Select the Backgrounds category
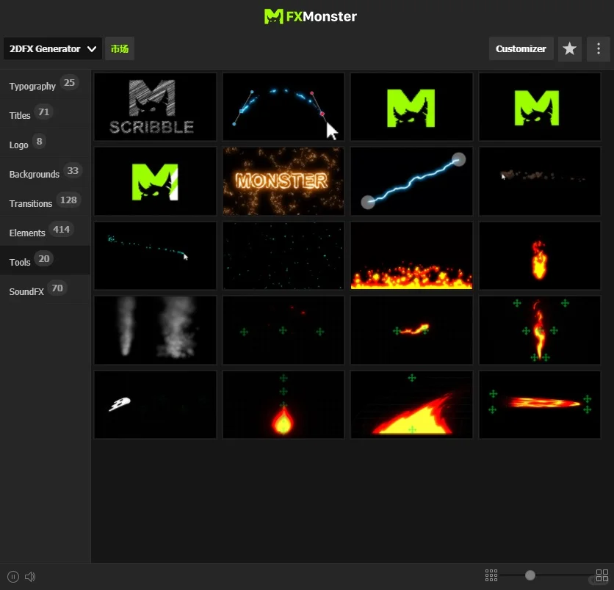This screenshot has height=590, width=614. 45,172
